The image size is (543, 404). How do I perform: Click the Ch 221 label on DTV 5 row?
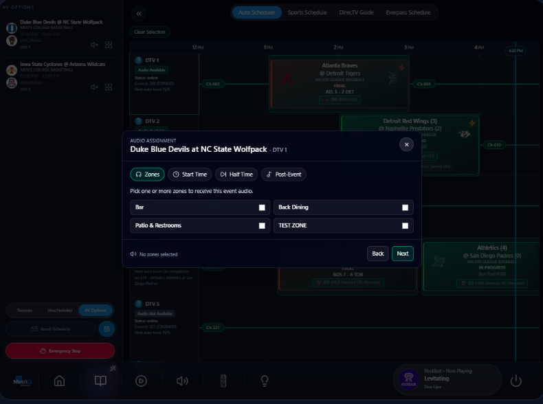212,328
